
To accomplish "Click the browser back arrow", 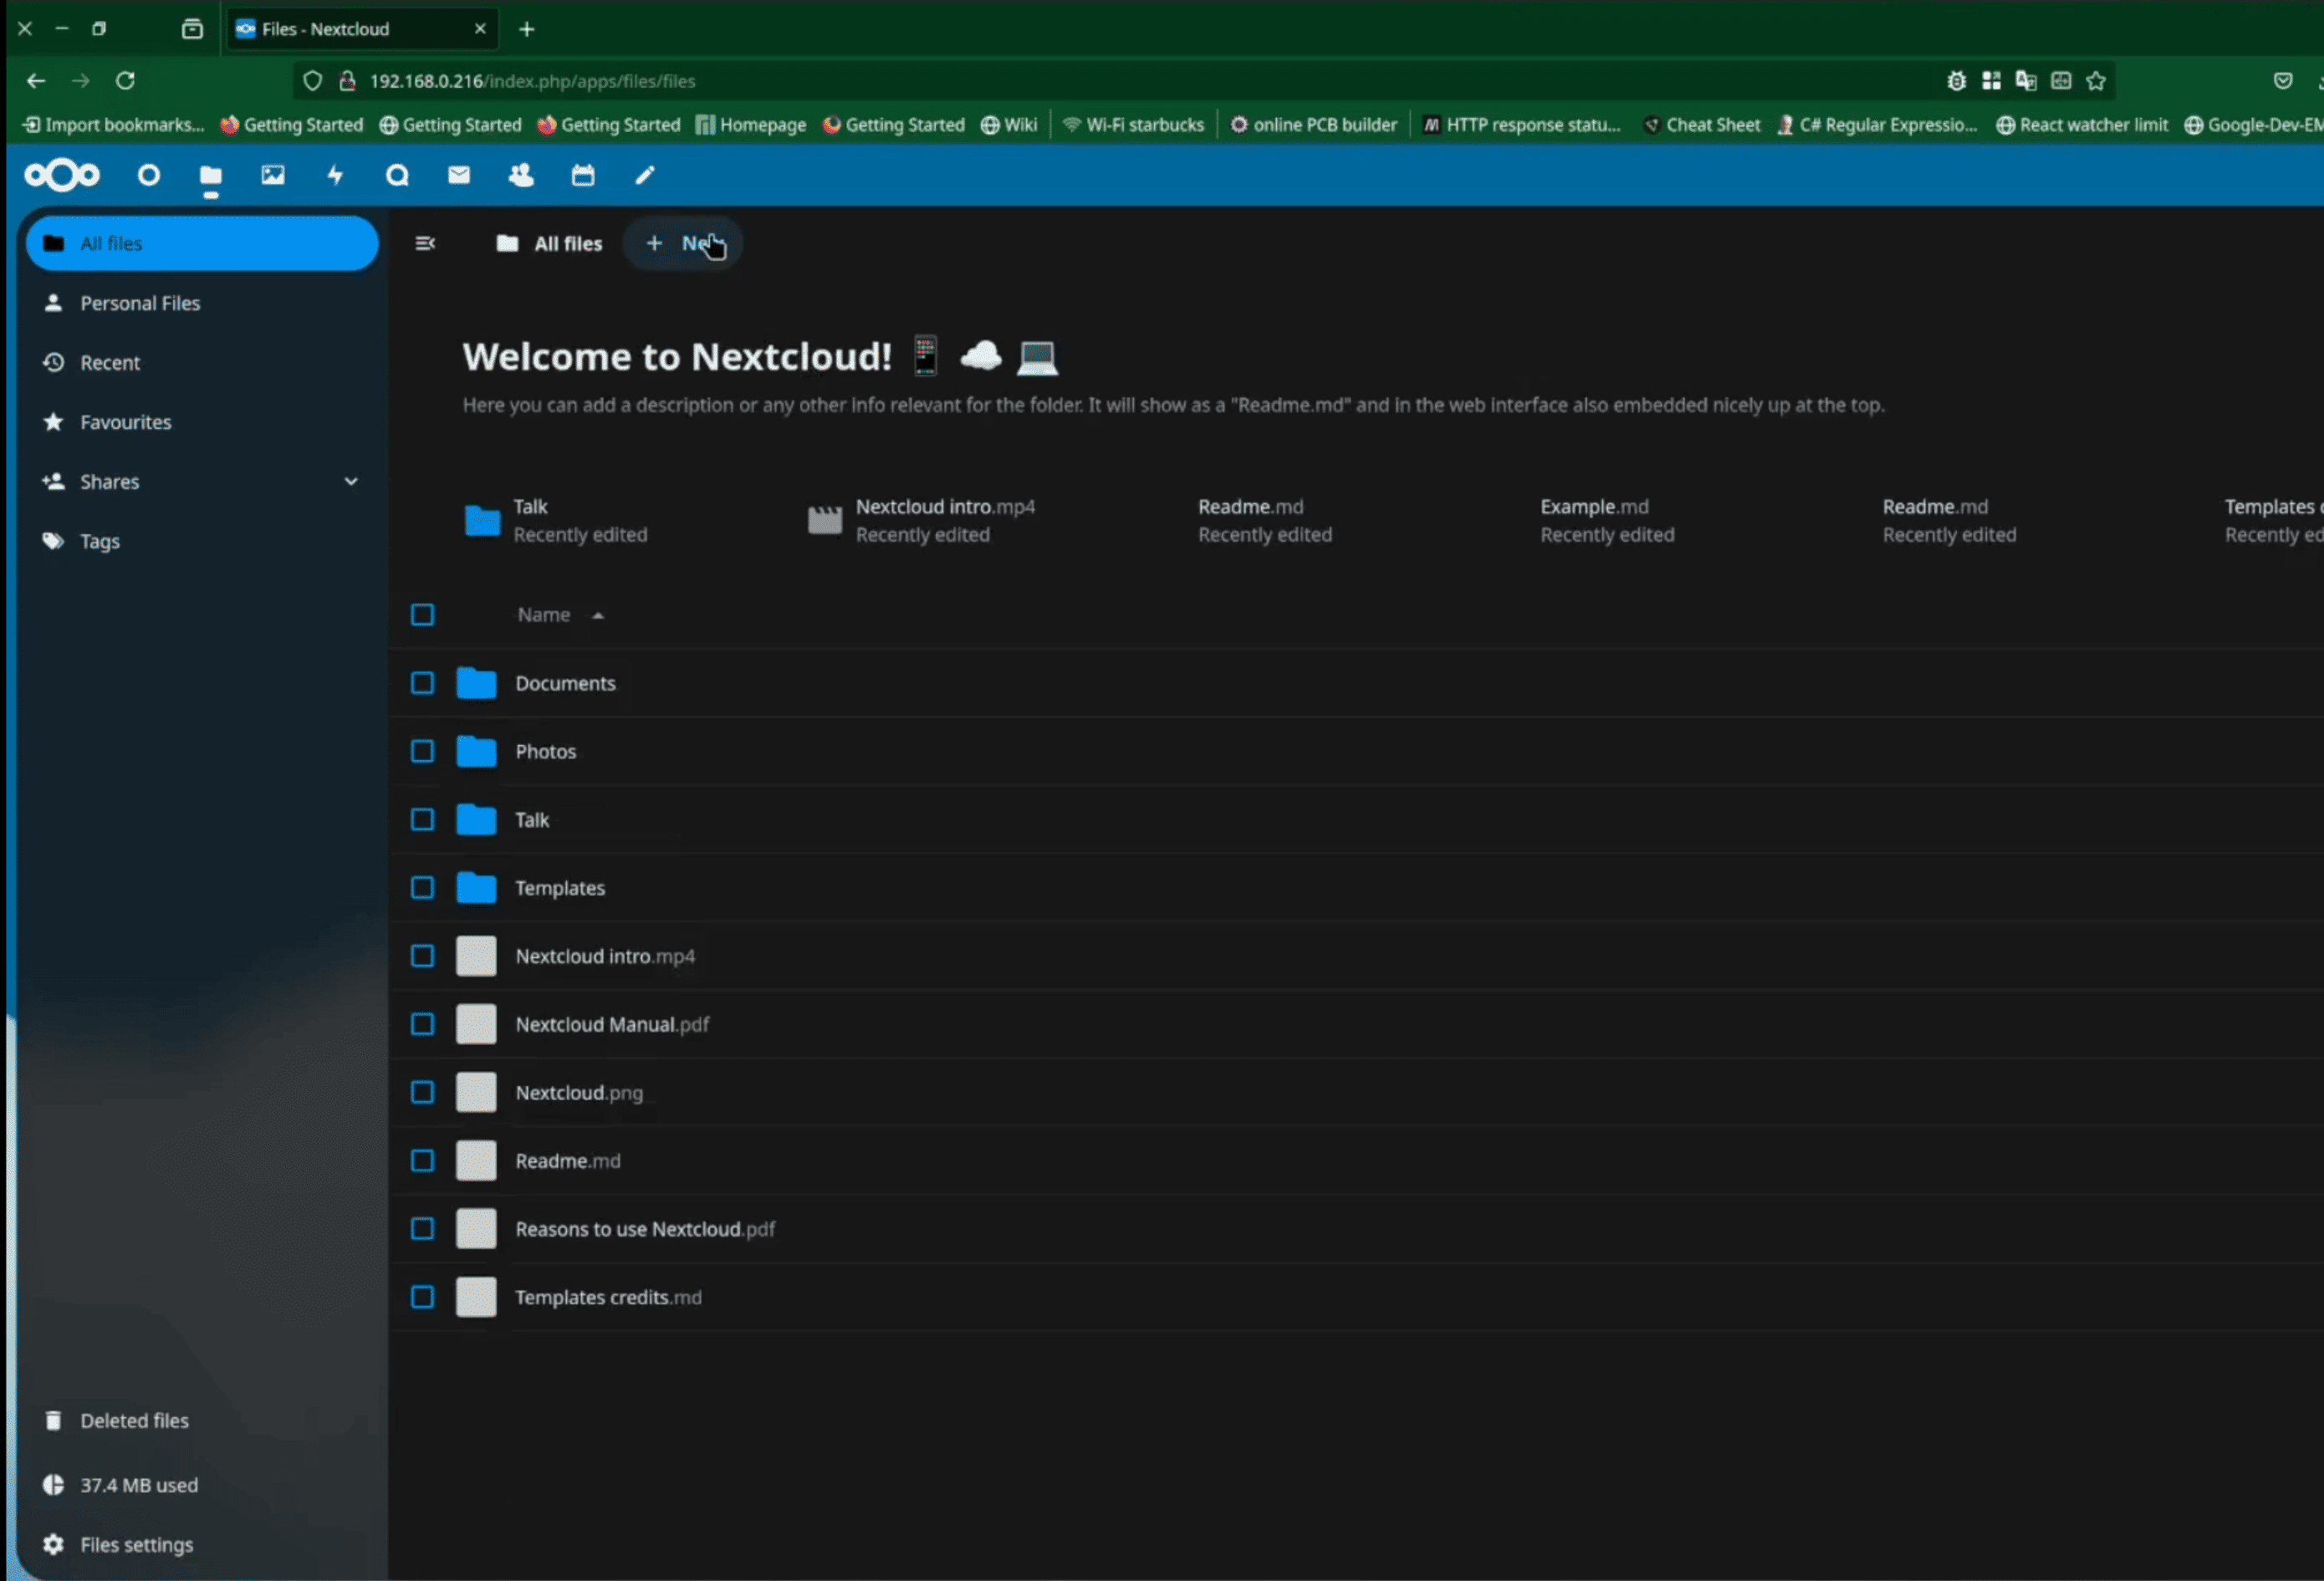I will point(36,81).
